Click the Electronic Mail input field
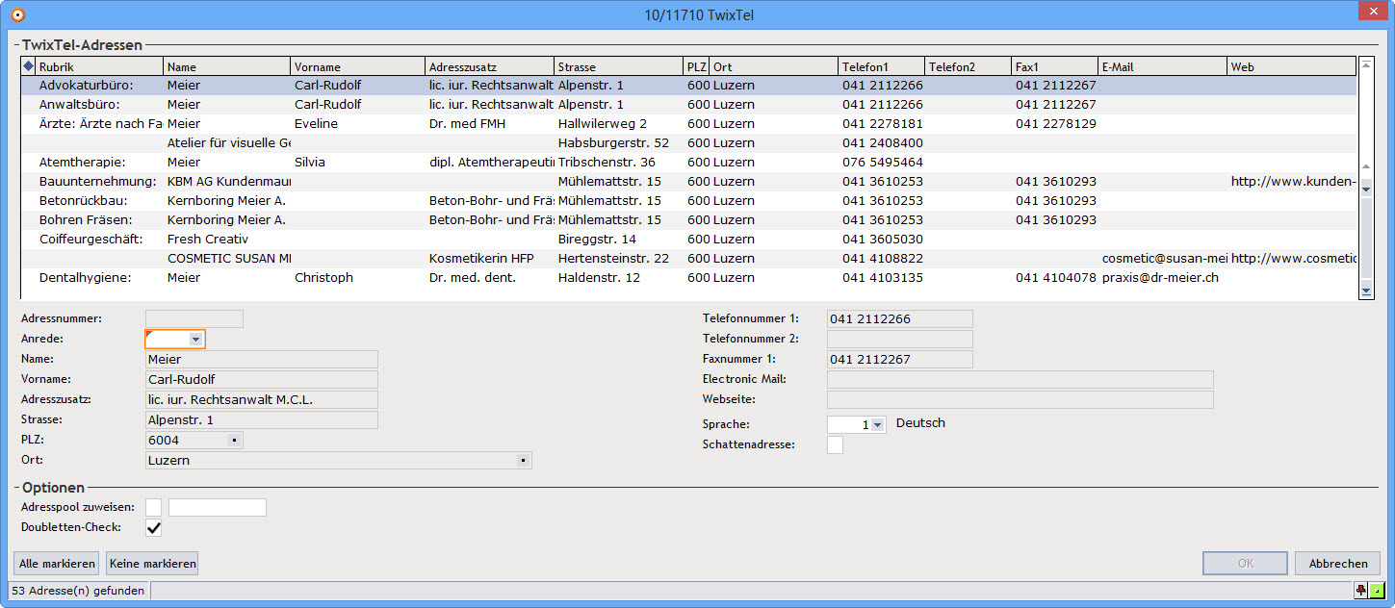 point(1020,379)
